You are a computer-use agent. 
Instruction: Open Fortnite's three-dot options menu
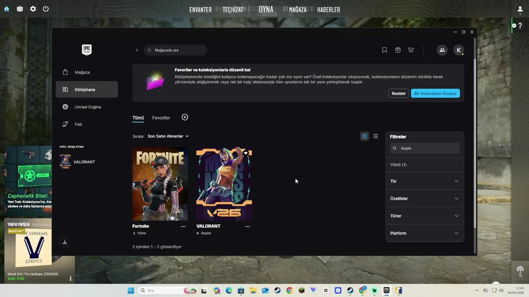[x=183, y=226]
